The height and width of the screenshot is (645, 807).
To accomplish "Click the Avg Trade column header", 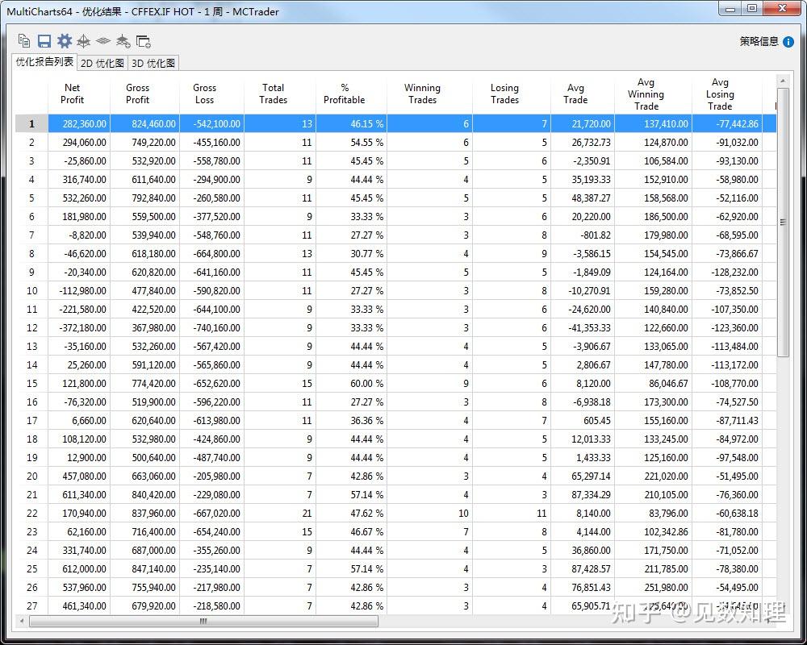I will (575, 94).
